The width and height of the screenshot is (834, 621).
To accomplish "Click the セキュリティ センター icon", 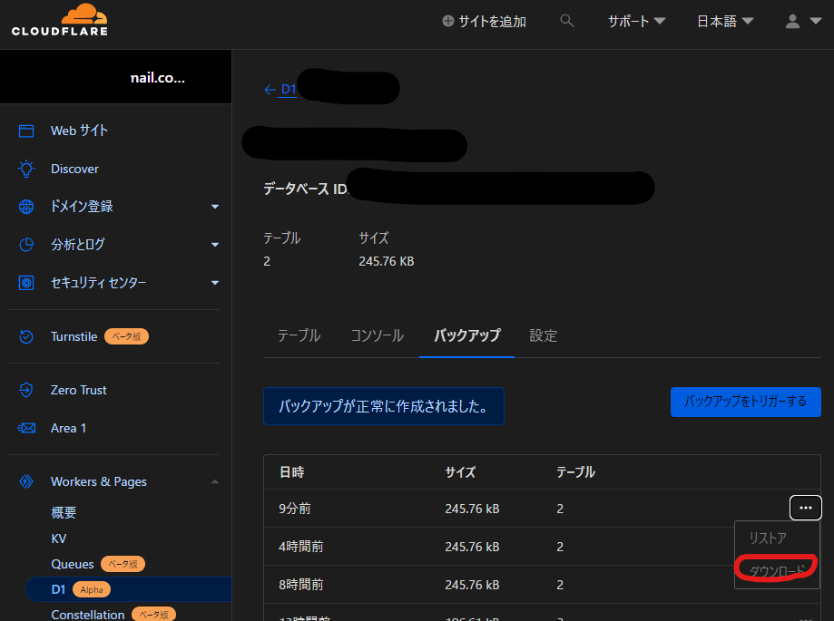I will click(26, 283).
